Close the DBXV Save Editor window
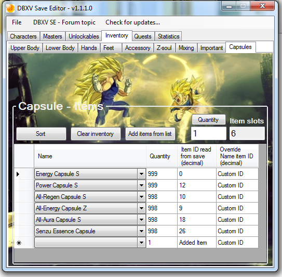This screenshot has height=277, width=282. click(x=262, y=6)
